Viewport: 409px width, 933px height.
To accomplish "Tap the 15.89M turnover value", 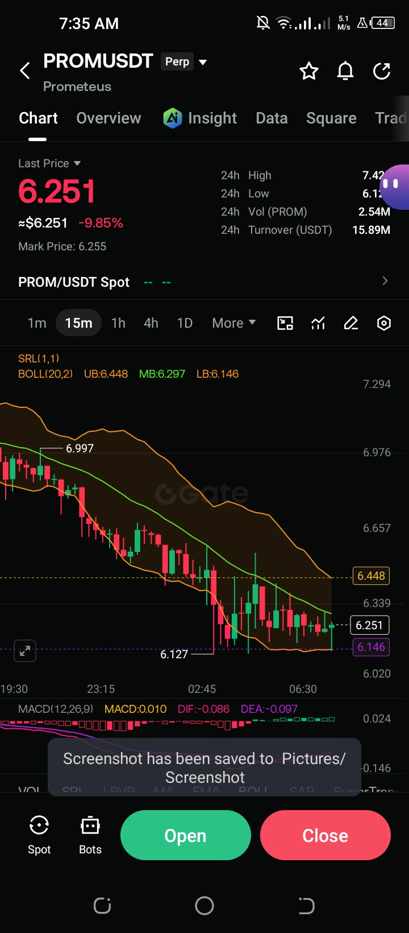I will pos(372,230).
